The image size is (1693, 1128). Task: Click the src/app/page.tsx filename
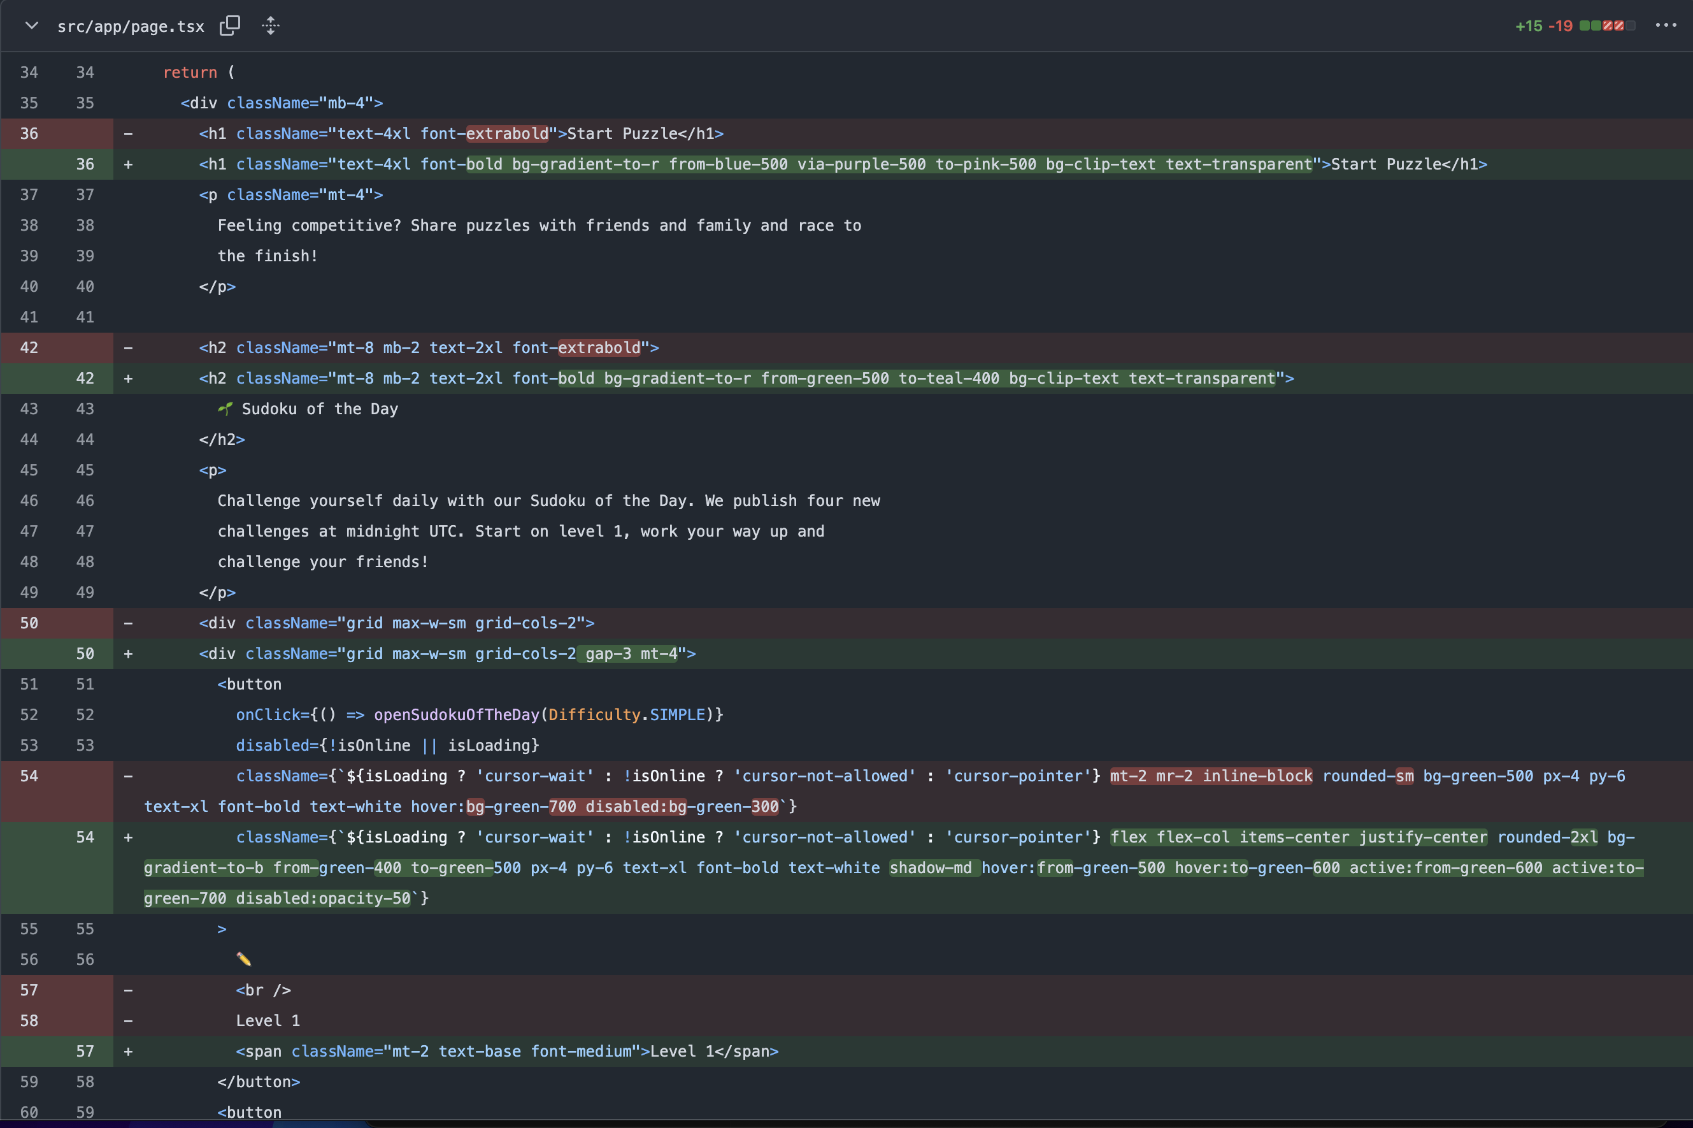131,27
